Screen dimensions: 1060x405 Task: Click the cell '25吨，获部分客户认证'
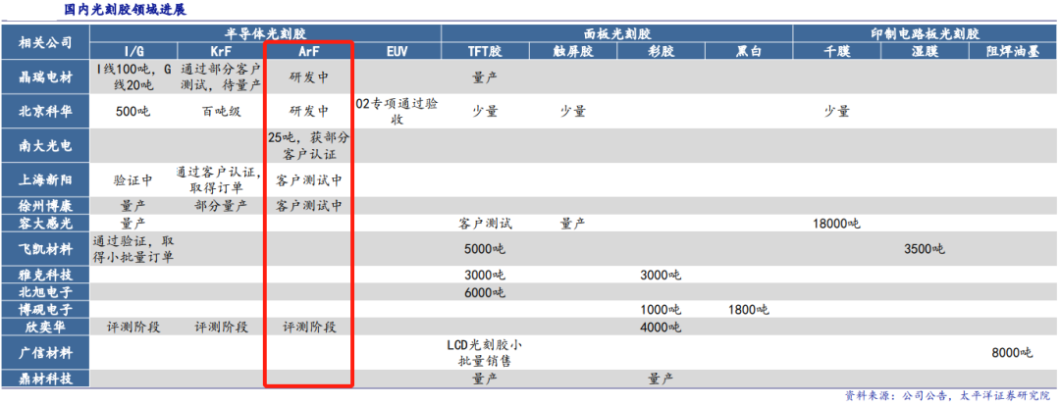pyautogui.click(x=309, y=146)
